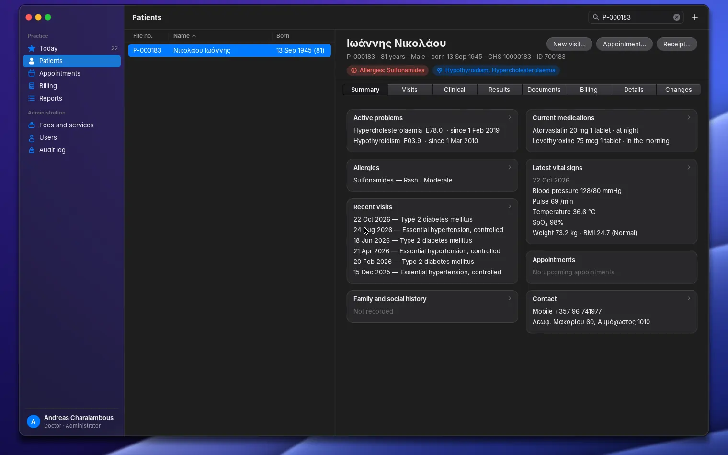Image resolution: width=728 pixels, height=455 pixels.
Task: Clear the search field with the x icon
Action: click(677, 17)
